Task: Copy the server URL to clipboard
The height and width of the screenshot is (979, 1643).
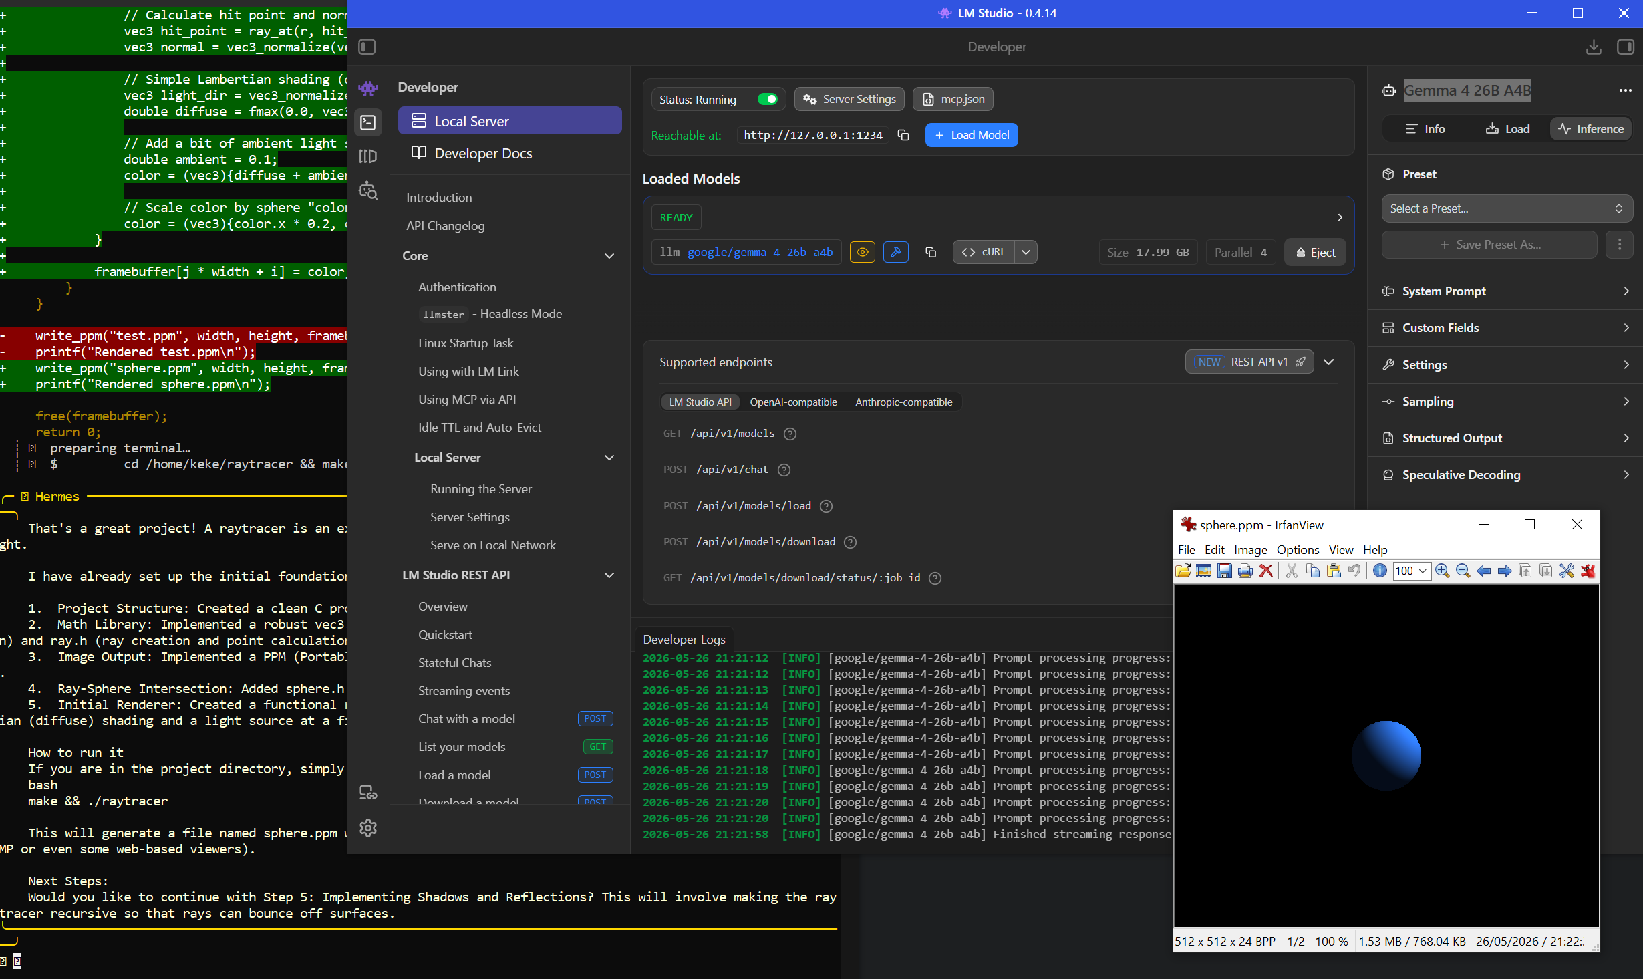Action: 903,135
